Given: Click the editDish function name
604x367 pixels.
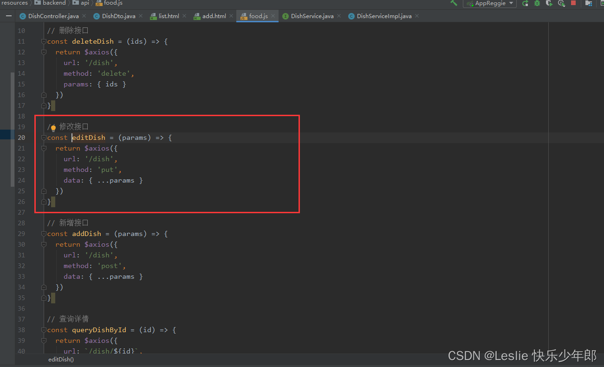Looking at the screenshot, I should tap(89, 138).
